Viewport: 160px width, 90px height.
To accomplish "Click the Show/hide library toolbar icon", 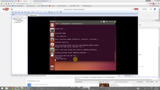I will (49, 12).
